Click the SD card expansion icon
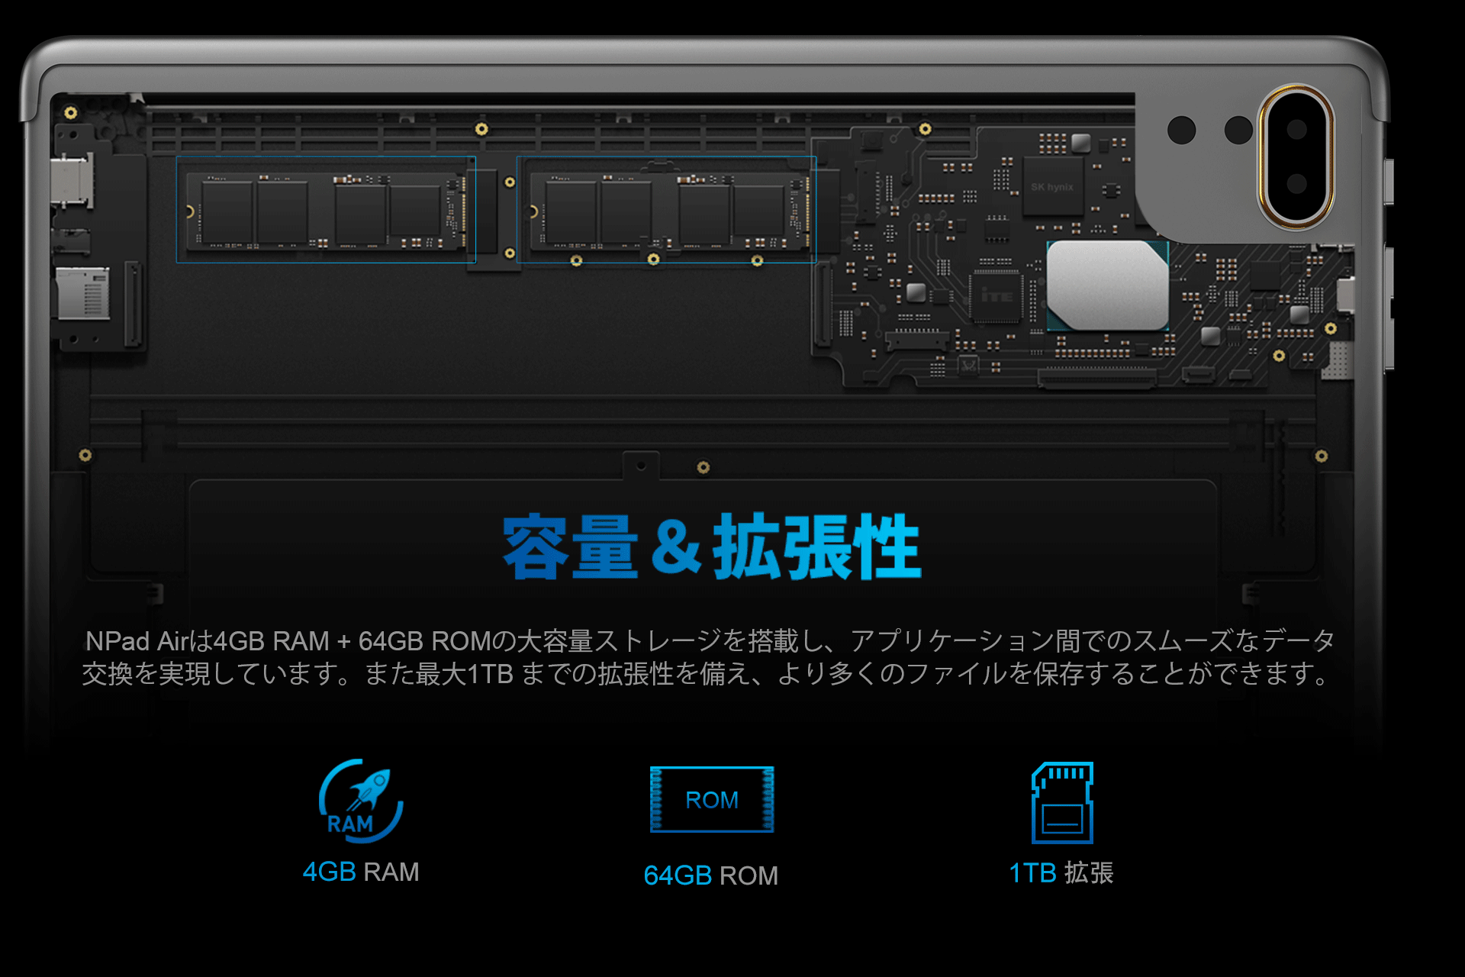The width and height of the screenshot is (1465, 977). [1062, 802]
